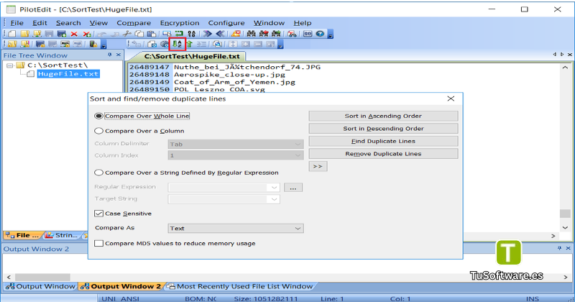Pin the File Tree Window panel
Screen dimensions: 575x302
pyautogui.click(x=110, y=55)
